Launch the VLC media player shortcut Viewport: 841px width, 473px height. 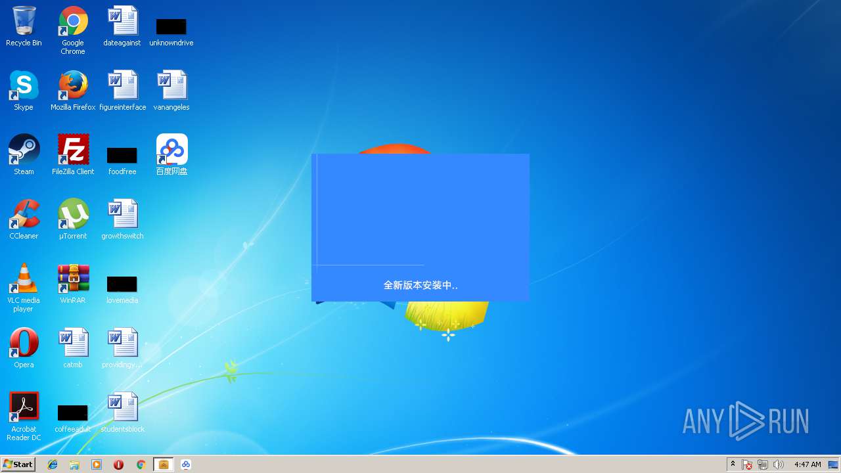(24, 288)
